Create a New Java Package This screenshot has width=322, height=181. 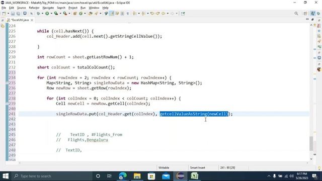75,14
